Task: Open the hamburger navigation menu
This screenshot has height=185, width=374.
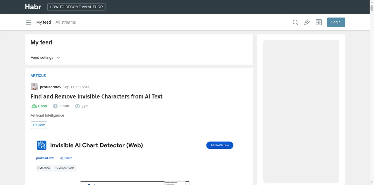Action: pos(28,22)
